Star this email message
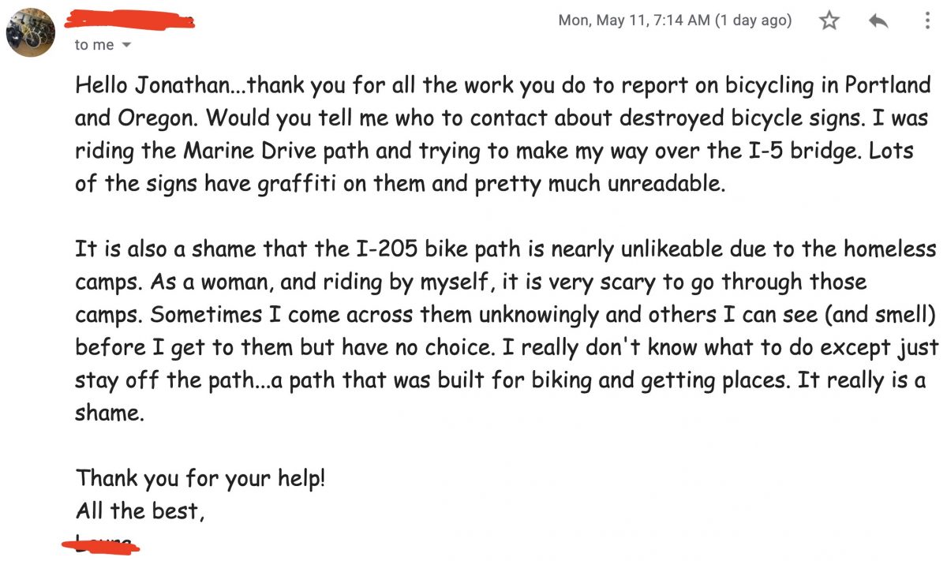 [829, 21]
